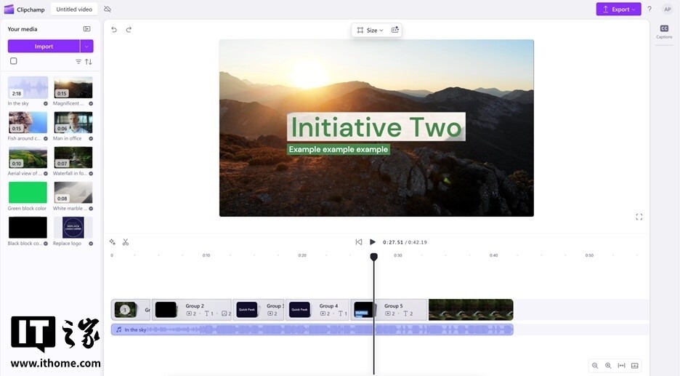
Task: Select the Green block color swatch
Action: pyautogui.click(x=28, y=193)
